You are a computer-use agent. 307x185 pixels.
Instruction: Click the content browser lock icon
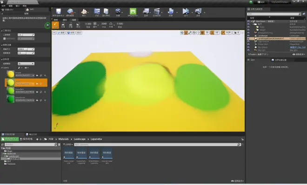point(242,139)
